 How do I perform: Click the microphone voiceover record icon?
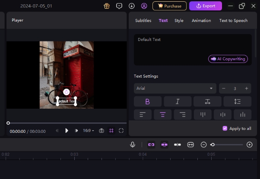(133, 144)
